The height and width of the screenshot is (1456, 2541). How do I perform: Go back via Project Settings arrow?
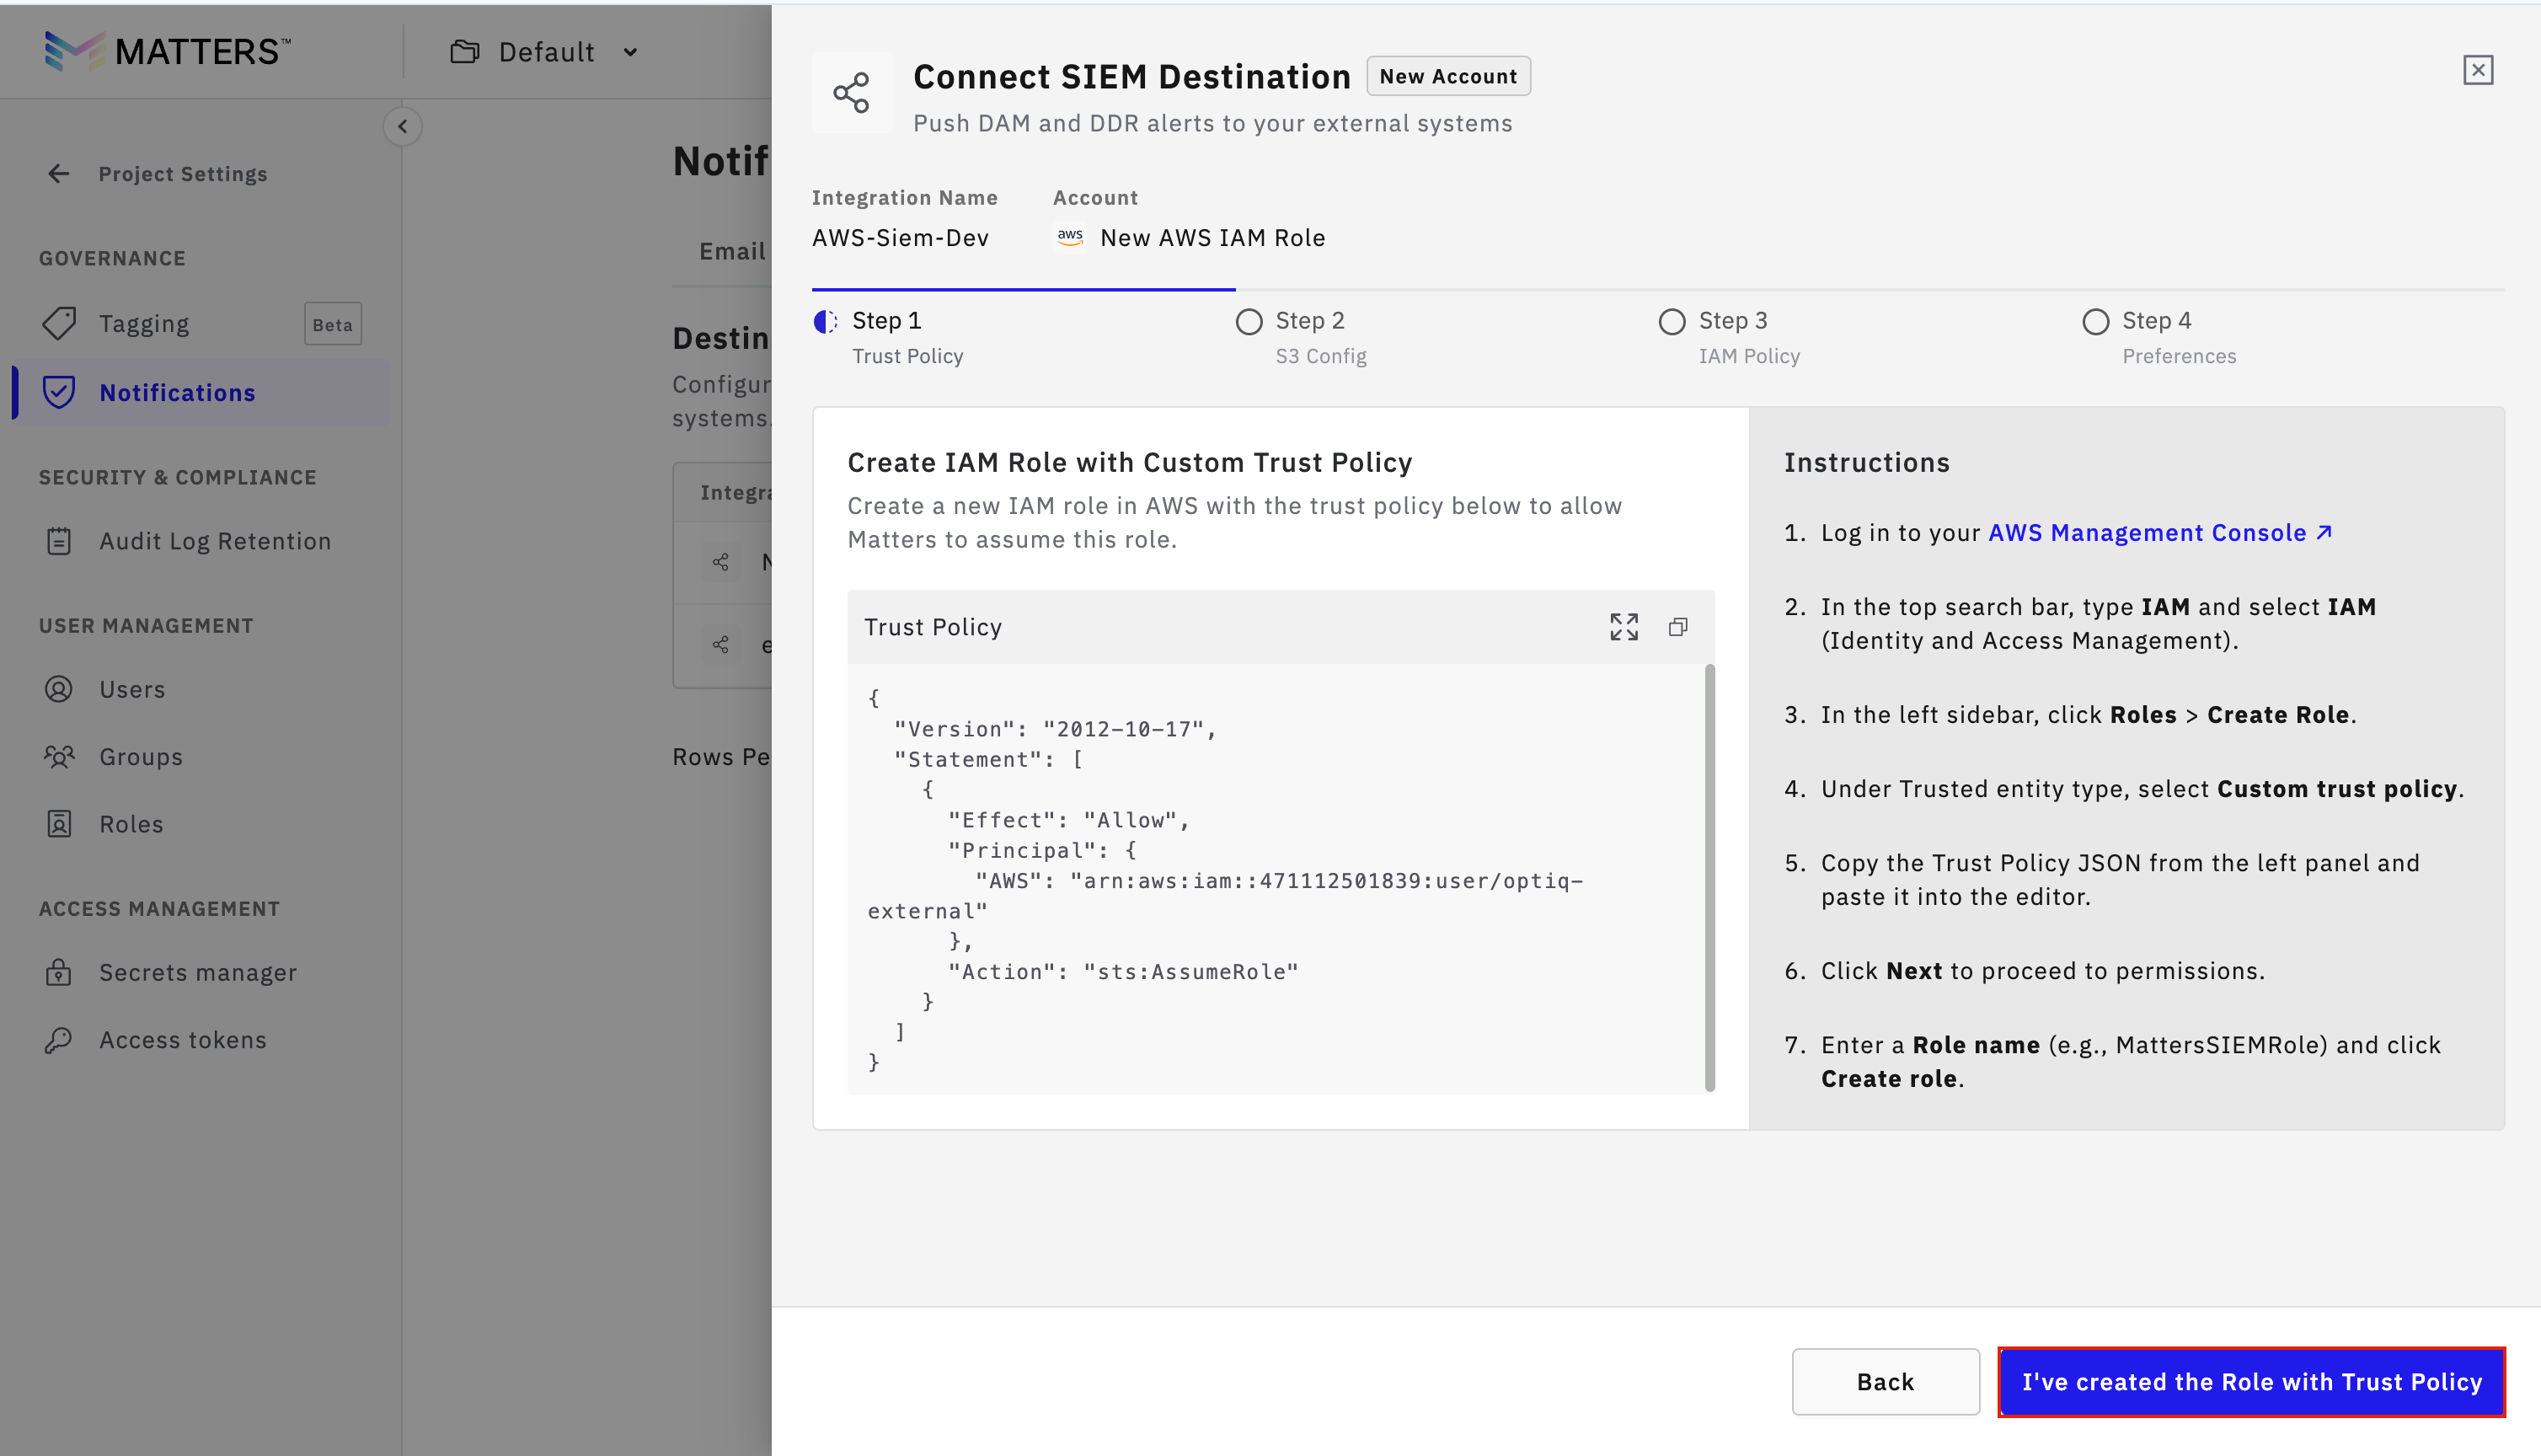coord(59,174)
